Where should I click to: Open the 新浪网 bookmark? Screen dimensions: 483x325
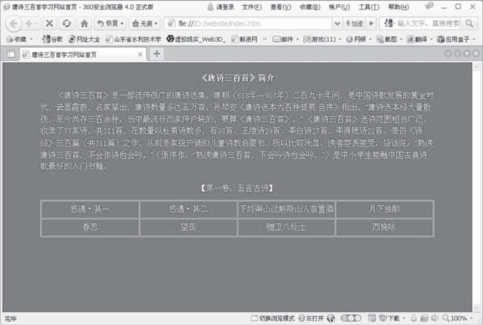(244, 39)
